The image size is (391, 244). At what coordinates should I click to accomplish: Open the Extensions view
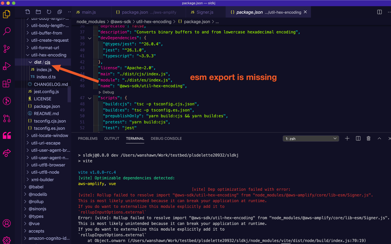point(7,83)
